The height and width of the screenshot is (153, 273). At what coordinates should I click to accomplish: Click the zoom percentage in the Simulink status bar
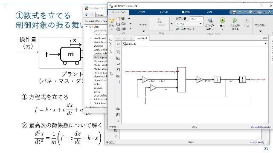point(194,127)
